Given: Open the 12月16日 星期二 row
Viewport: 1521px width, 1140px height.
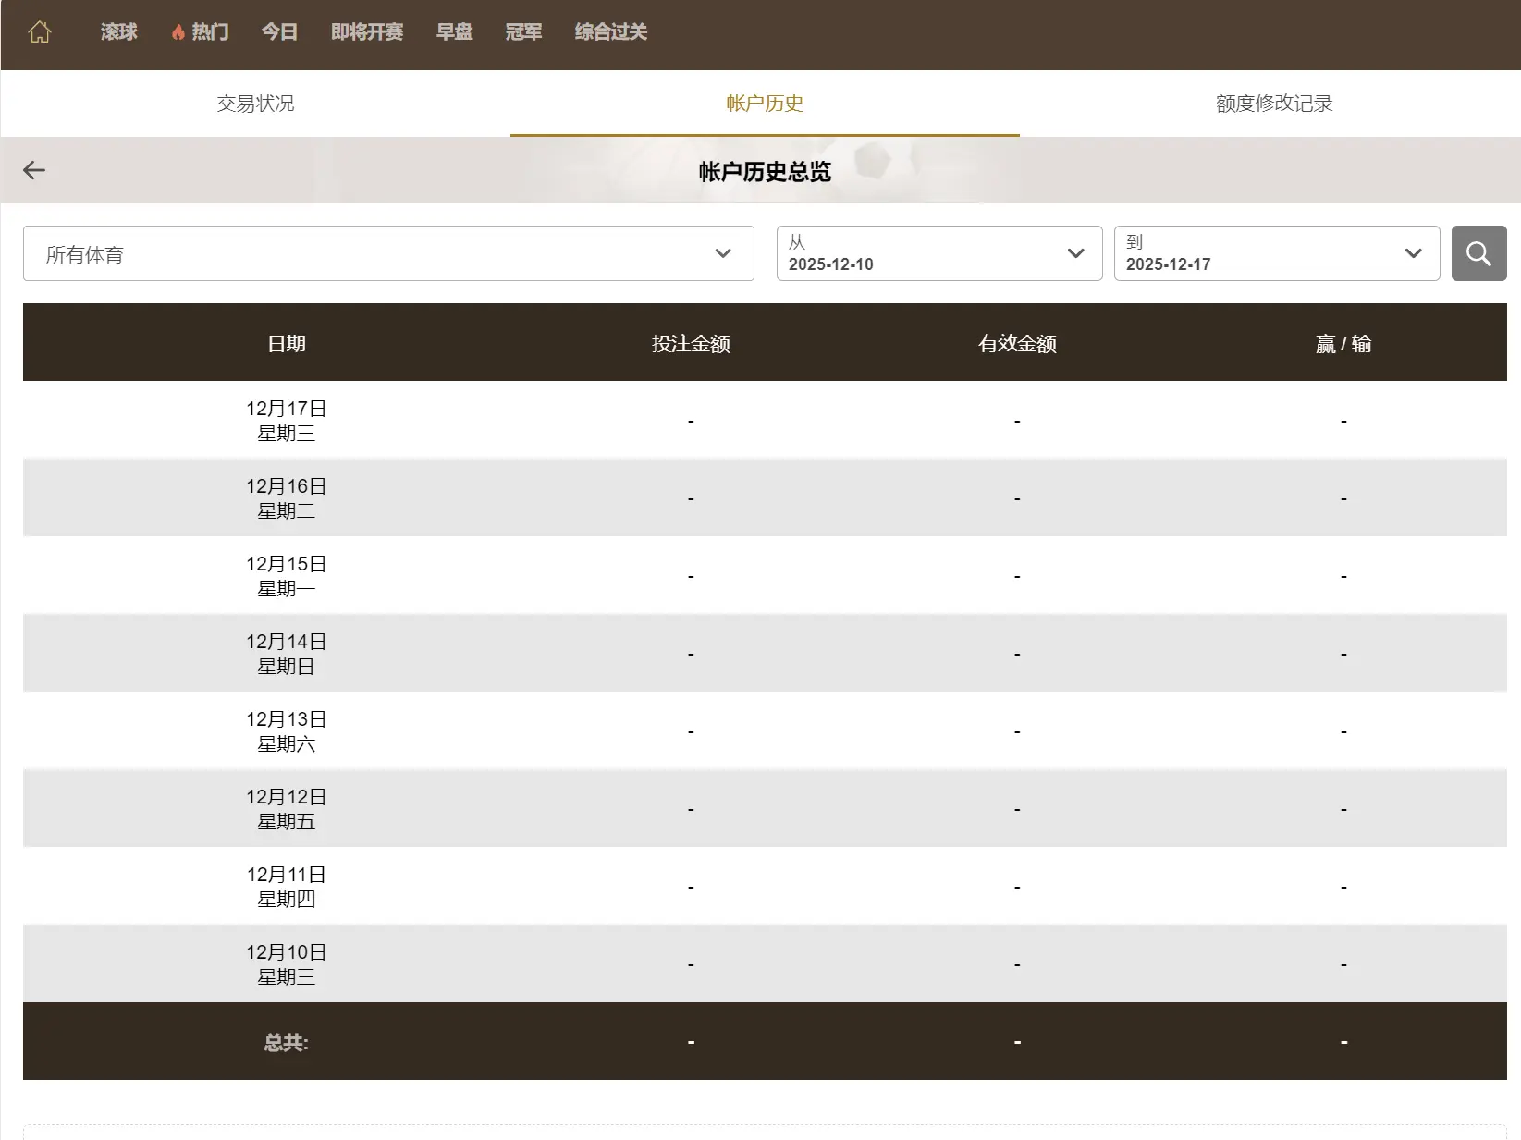Looking at the screenshot, I should pos(765,498).
